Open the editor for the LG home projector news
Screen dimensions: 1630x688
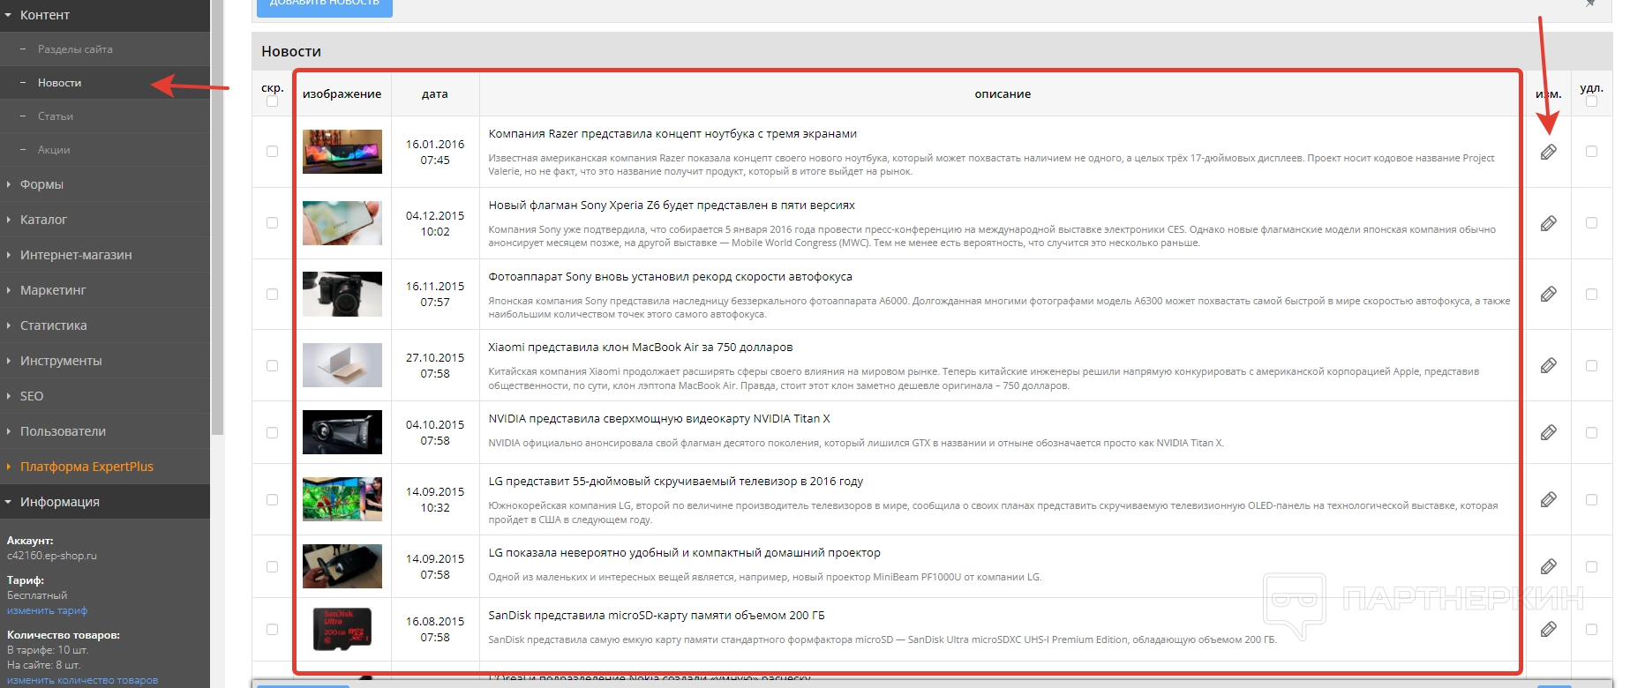click(1548, 566)
